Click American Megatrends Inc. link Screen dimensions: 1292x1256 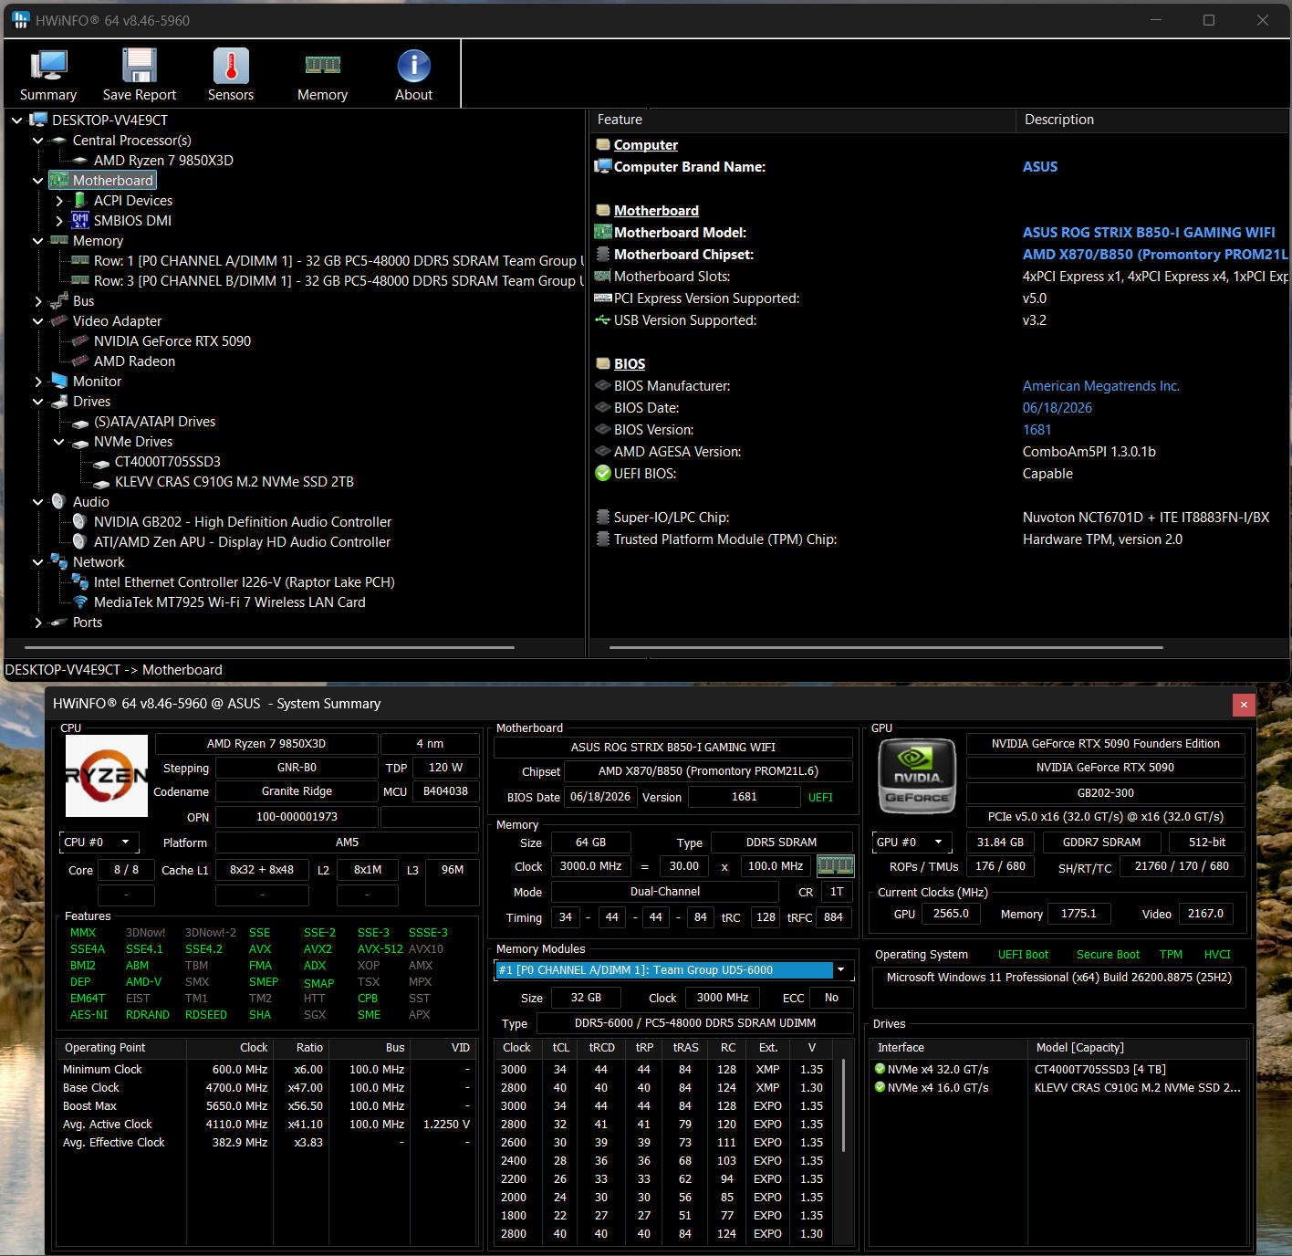1101,385
